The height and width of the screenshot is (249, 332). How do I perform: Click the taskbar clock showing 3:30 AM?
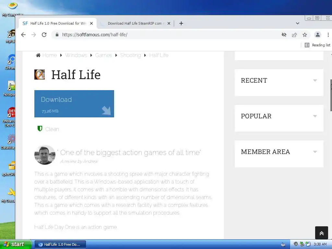pyautogui.click(x=320, y=244)
